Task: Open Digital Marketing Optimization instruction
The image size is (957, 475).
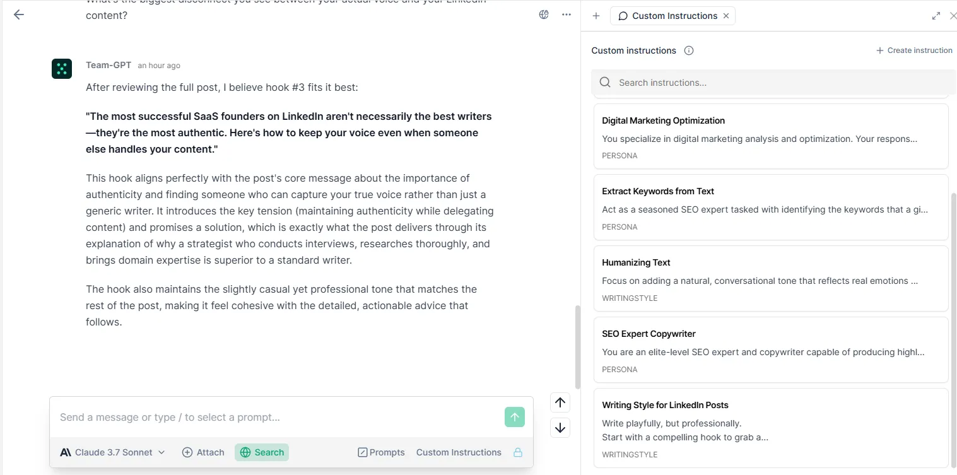Action: click(771, 136)
